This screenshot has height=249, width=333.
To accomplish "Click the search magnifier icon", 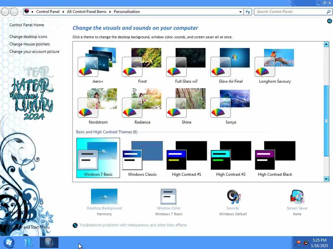I will pyautogui.click(x=328, y=12).
